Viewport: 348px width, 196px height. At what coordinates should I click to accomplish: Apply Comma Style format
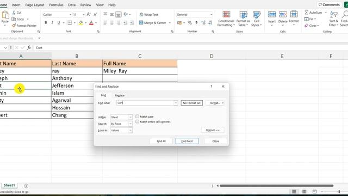196,23
